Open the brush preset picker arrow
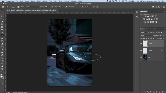This screenshot has height=93, width=166. click(16, 7)
